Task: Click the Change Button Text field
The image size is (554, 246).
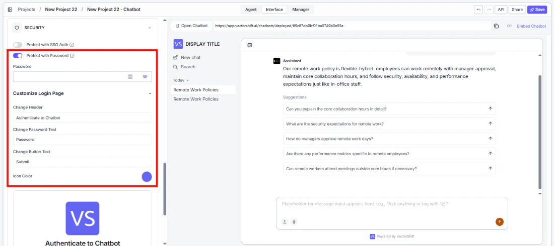Action: (x=82, y=162)
